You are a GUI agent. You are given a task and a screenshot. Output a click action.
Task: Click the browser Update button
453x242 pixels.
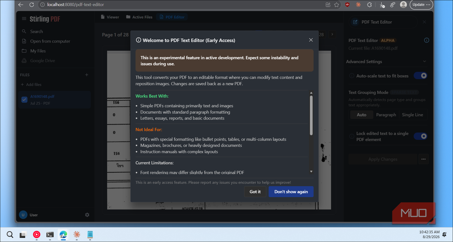[x=421, y=5]
